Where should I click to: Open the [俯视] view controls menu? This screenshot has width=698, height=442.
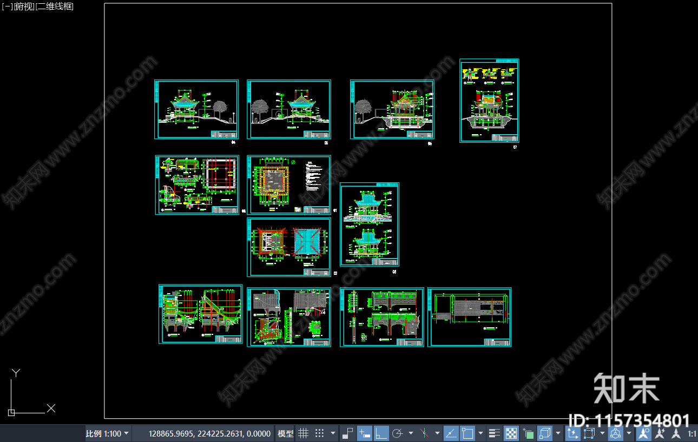tap(24, 6)
